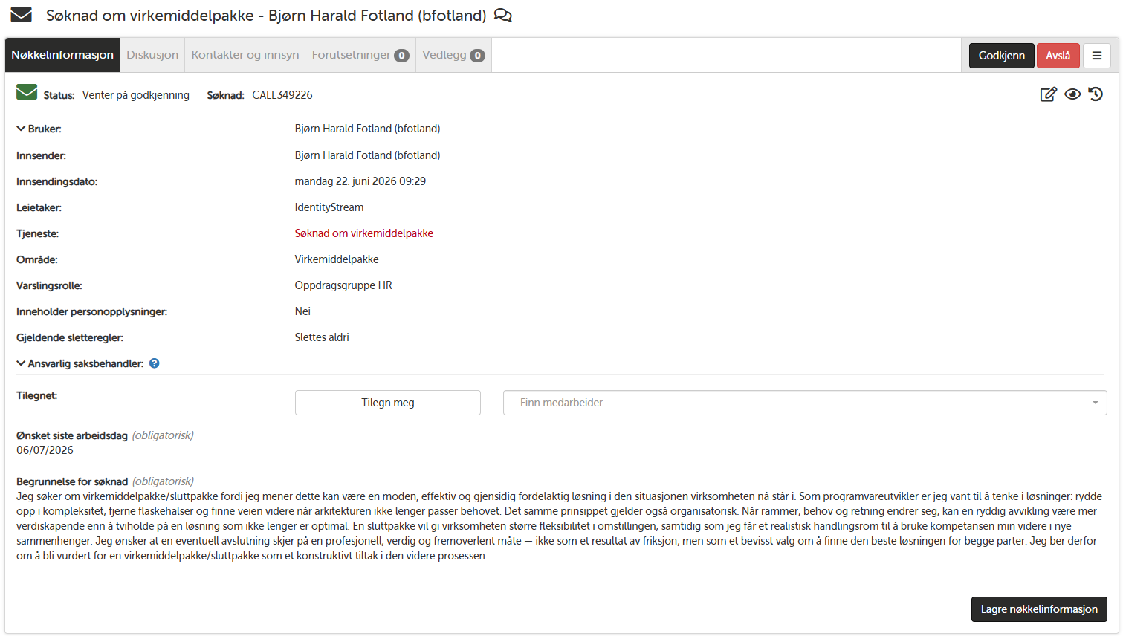
Task: Click the green envelope status icon
Action: [27, 92]
